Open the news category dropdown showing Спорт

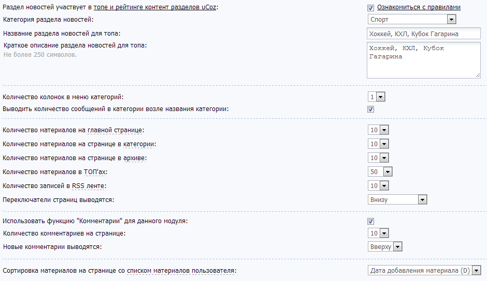point(411,20)
